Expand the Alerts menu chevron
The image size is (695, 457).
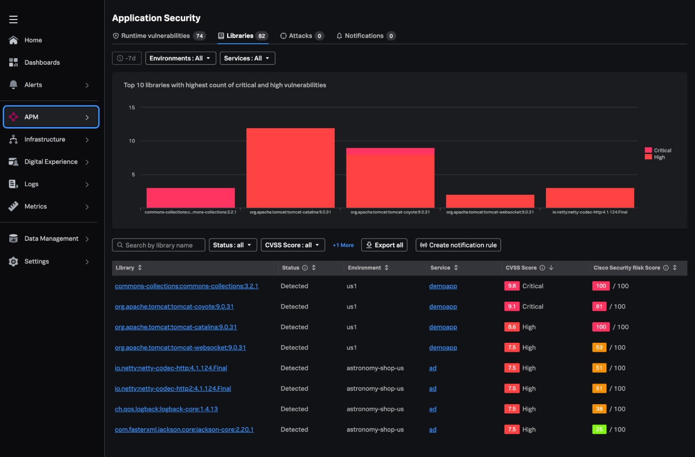coord(87,85)
